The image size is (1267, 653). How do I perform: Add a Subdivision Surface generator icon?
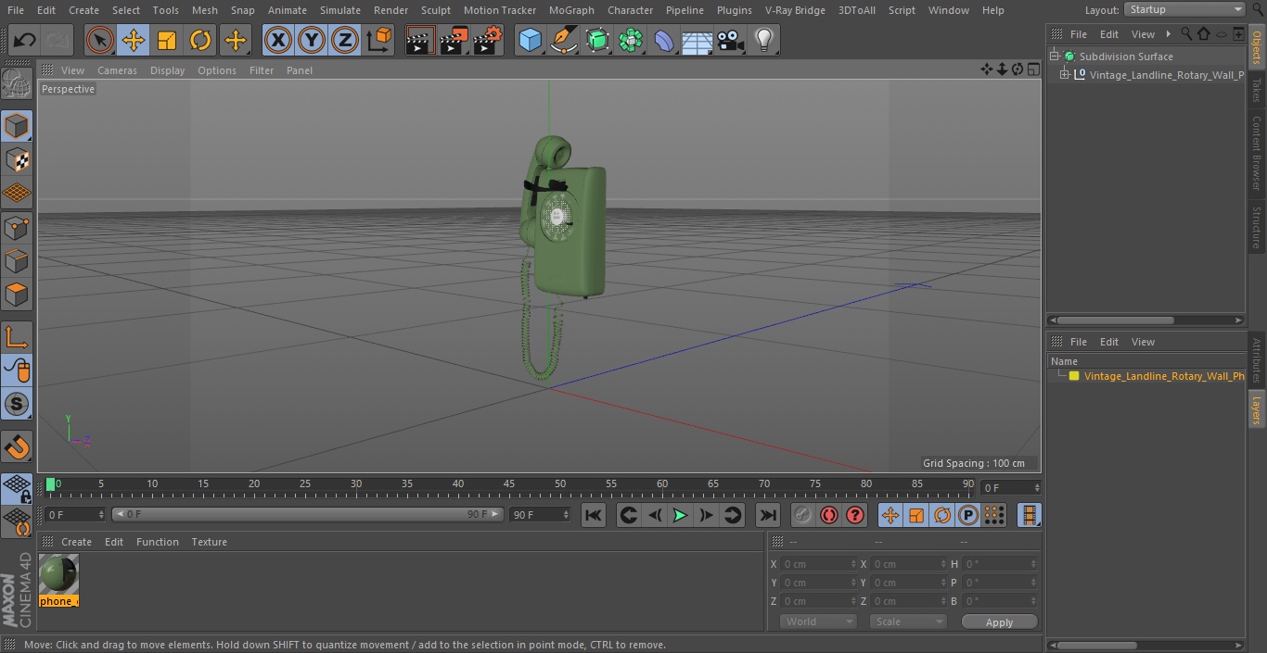597,41
